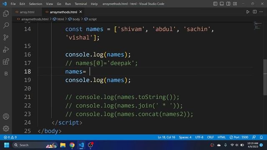Open the feedback icon in status bar
This screenshot has width=267, height=150.
(x=254, y=137)
